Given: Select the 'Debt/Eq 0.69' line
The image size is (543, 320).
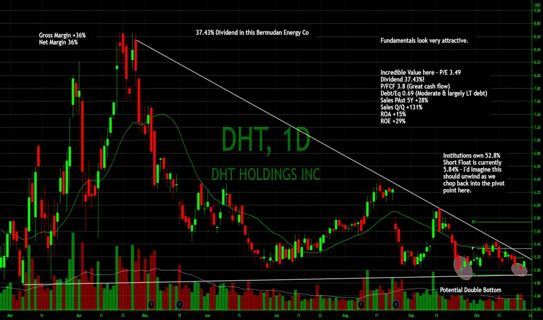Looking at the screenshot, I should coord(433,93).
